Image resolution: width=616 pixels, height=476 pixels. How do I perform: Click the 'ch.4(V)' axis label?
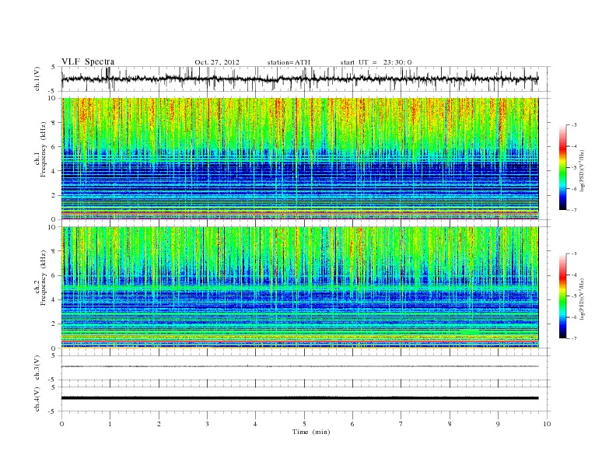(37, 399)
